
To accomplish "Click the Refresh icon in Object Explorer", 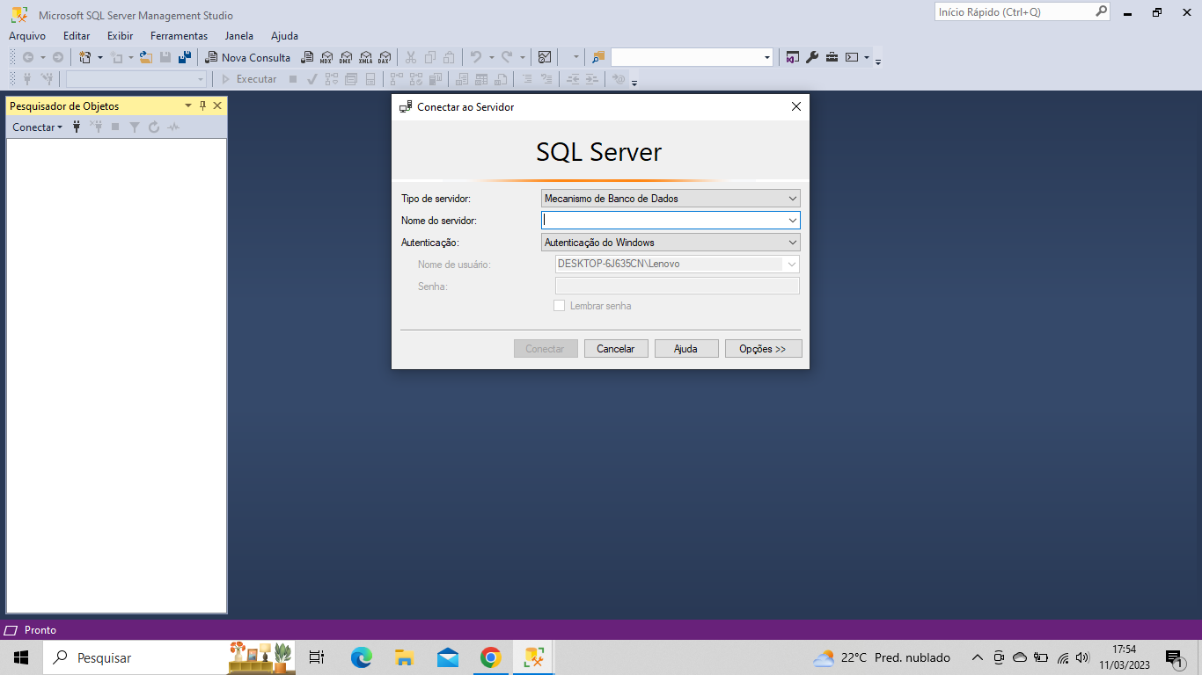I will 154,127.
